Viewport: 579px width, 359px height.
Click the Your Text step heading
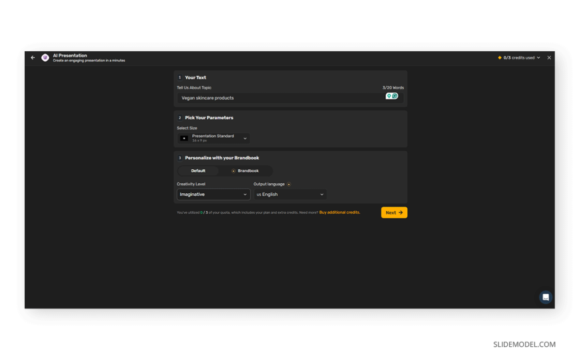pos(195,78)
